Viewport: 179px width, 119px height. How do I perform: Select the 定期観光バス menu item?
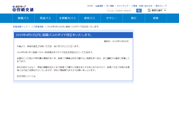click(67, 18)
